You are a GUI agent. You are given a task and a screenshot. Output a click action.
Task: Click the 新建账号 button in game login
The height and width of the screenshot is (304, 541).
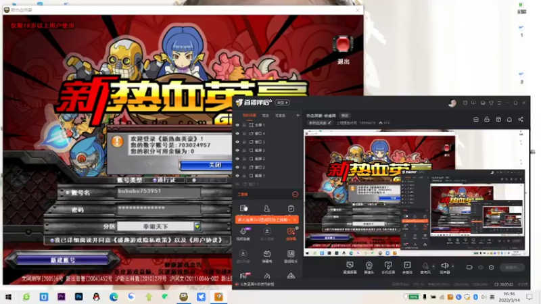(x=63, y=260)
